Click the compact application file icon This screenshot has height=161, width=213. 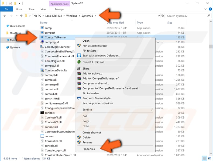click(42, 33)
